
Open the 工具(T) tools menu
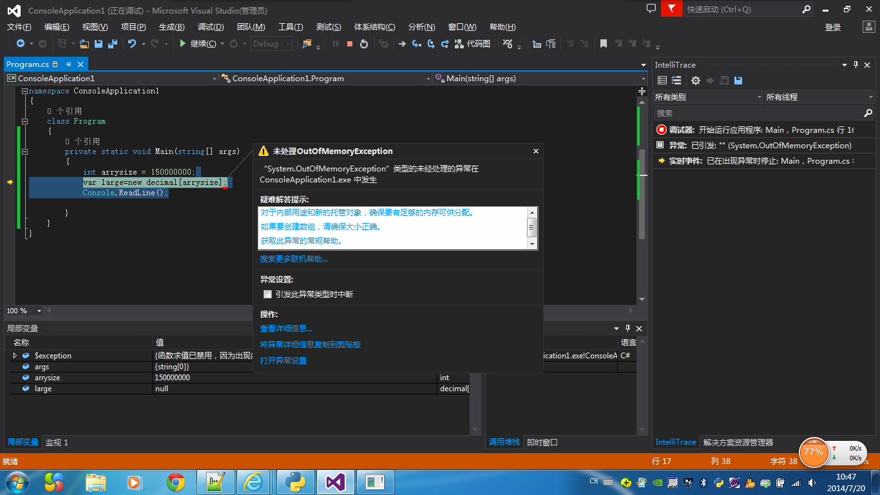click(x=291, y=27)
